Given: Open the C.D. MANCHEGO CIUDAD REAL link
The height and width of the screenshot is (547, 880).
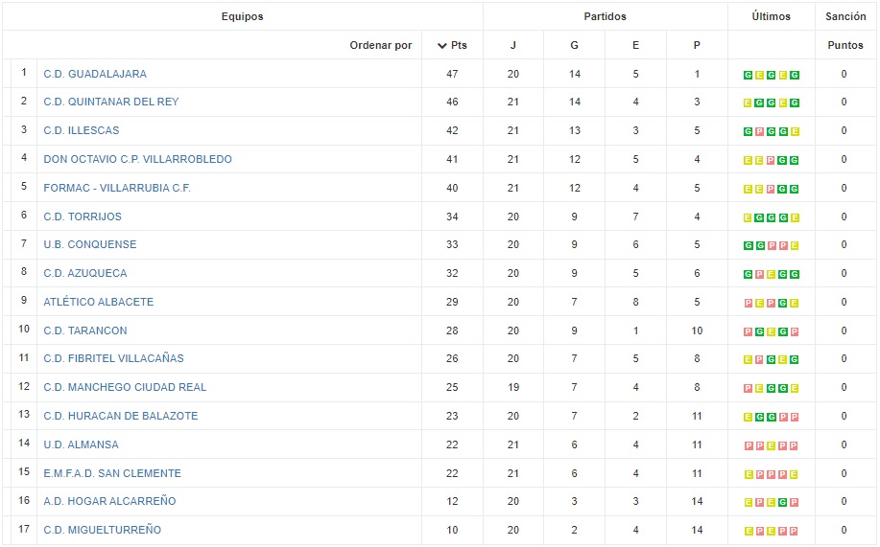Looking at the screenshot, I should point(125,387).
